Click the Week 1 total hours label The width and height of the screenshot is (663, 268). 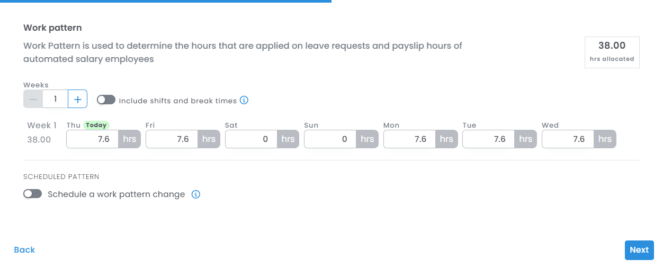tap(39, 140)
